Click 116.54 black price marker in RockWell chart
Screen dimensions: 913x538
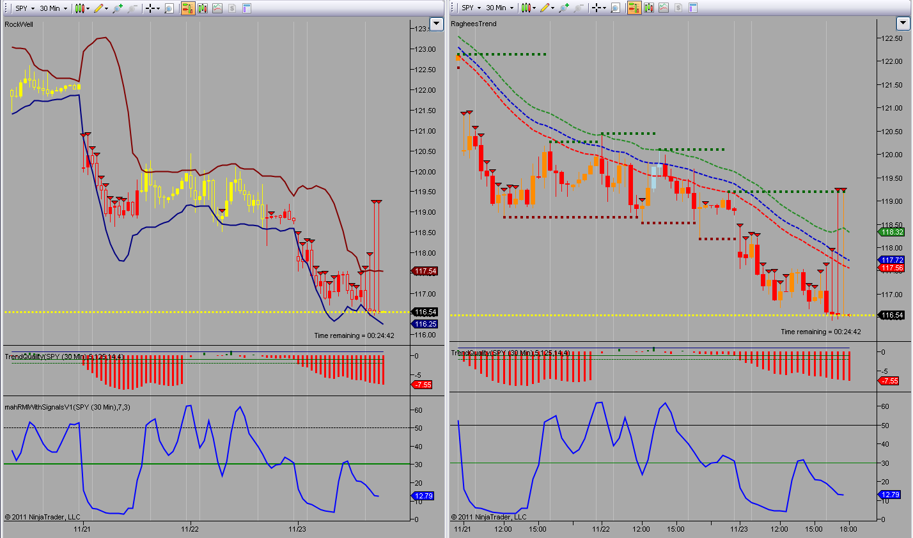pos(425,312)
